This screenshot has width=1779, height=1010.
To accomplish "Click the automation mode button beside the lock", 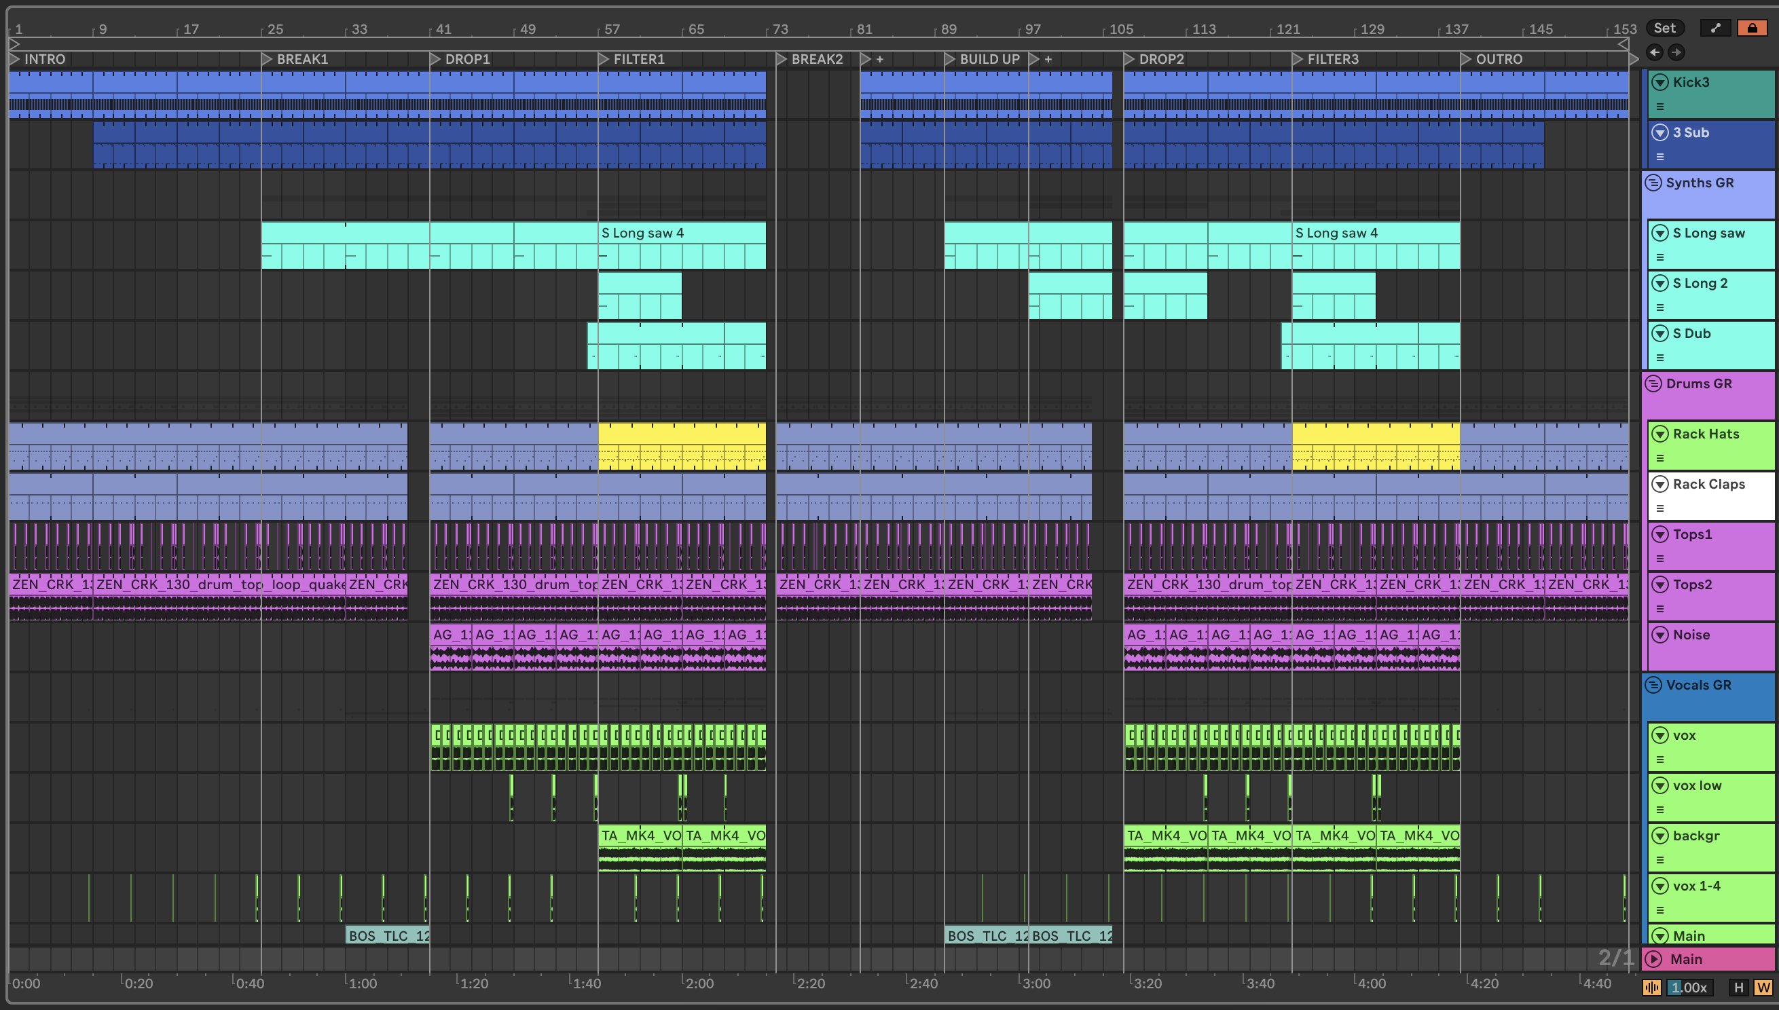I will [x=1716, y=28].
